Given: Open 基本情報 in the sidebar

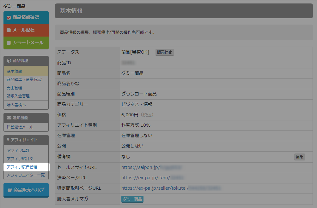Looking at the screenshot, I should tap(15, 72).
